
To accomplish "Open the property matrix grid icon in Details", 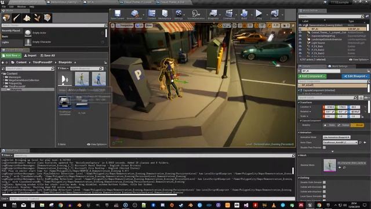I will coord(361,98).
